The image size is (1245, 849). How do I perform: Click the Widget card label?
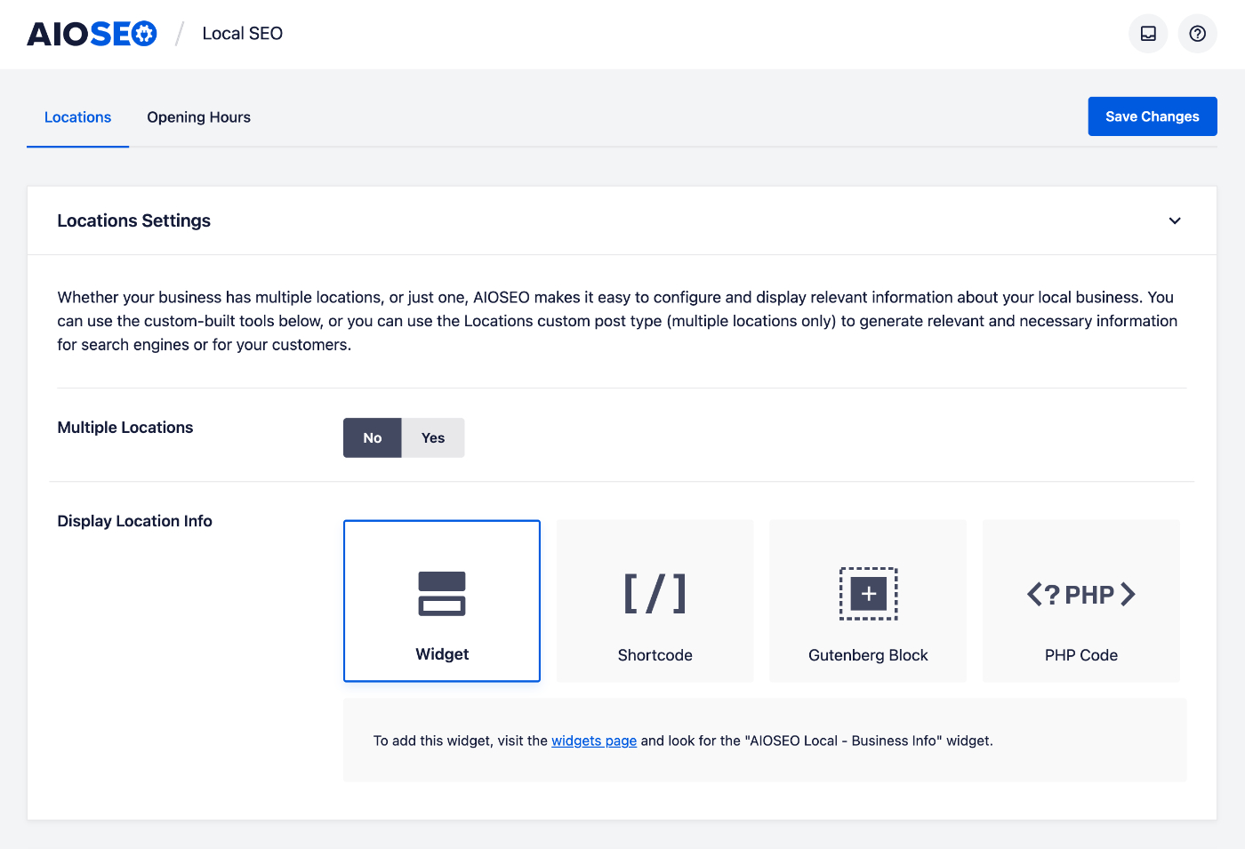point(442,654)
